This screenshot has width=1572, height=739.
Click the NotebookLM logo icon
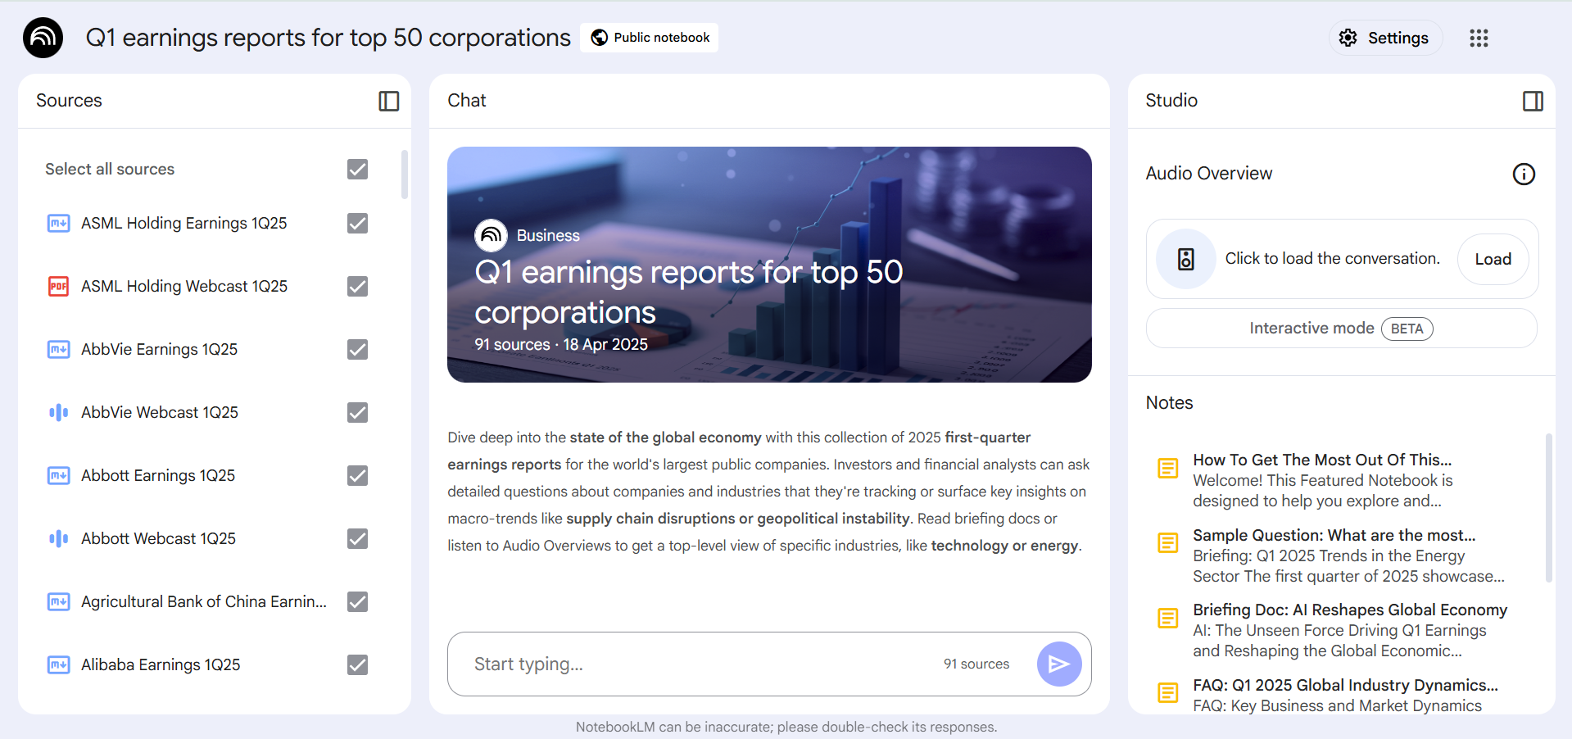(43, 38)
